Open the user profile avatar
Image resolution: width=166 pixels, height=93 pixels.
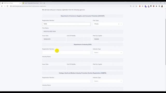coord(162,6)
